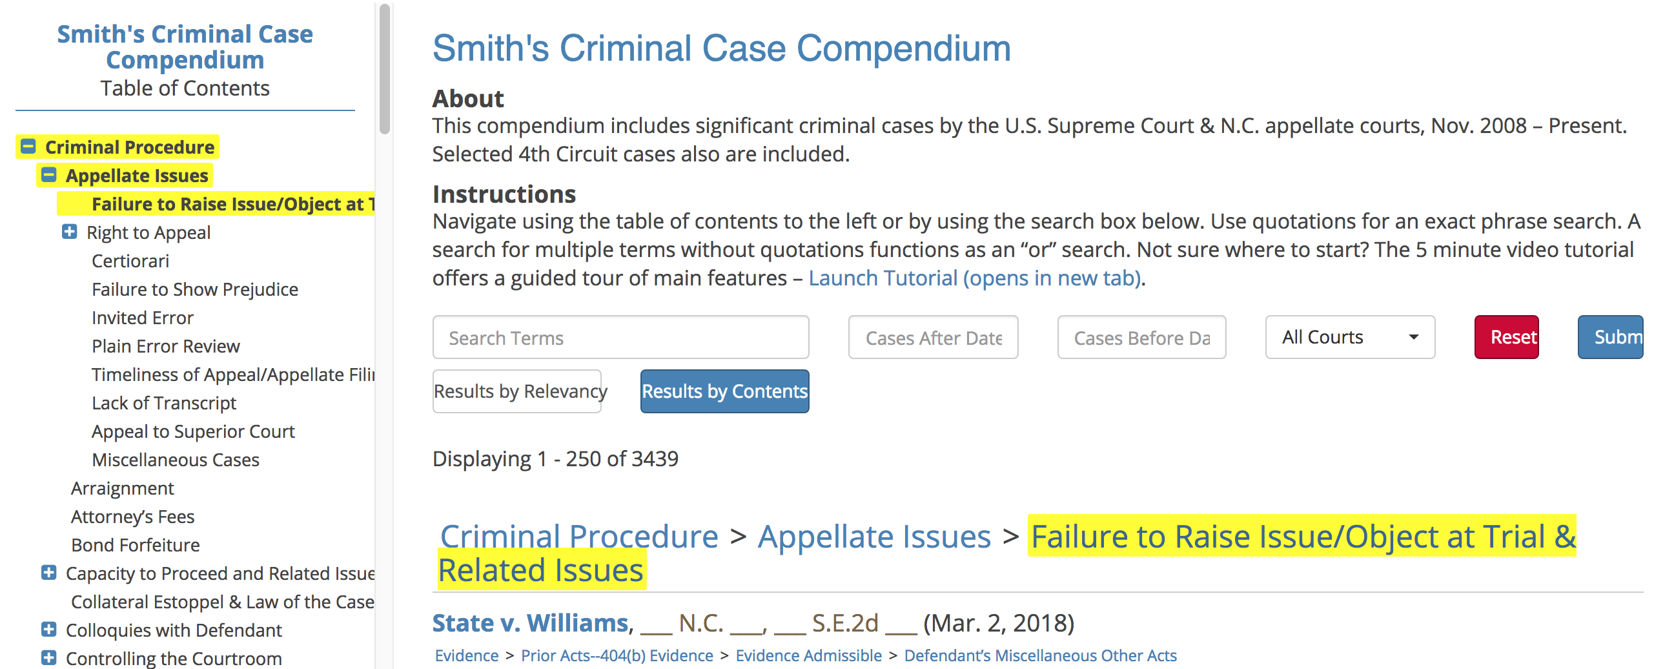Select Certiorari in the table of contents
The image size is (1654, 669).
(130, 261)
